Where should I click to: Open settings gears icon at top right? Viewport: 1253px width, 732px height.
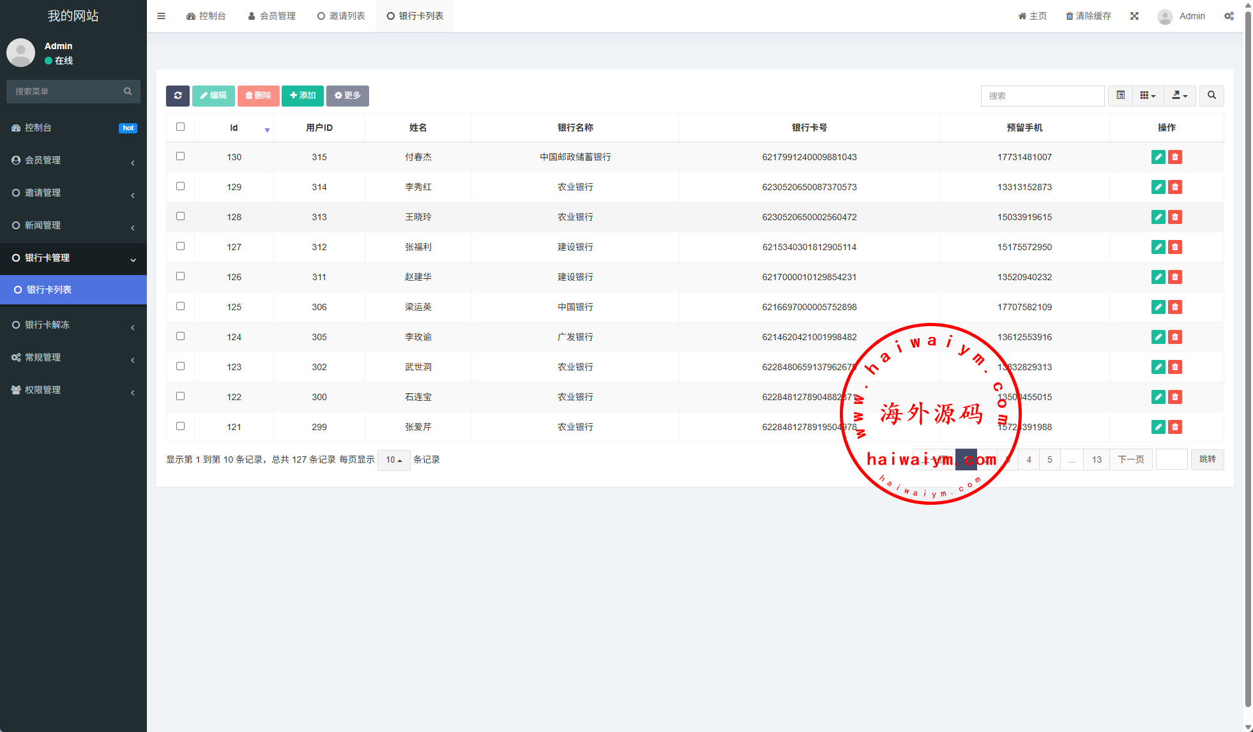click(1229, 16)
